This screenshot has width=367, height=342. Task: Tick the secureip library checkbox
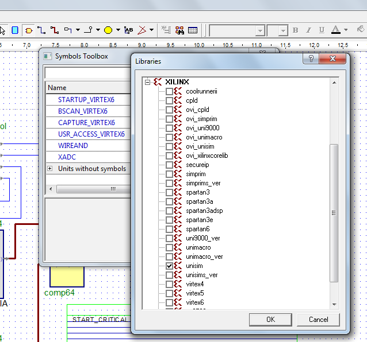point(169,165)
